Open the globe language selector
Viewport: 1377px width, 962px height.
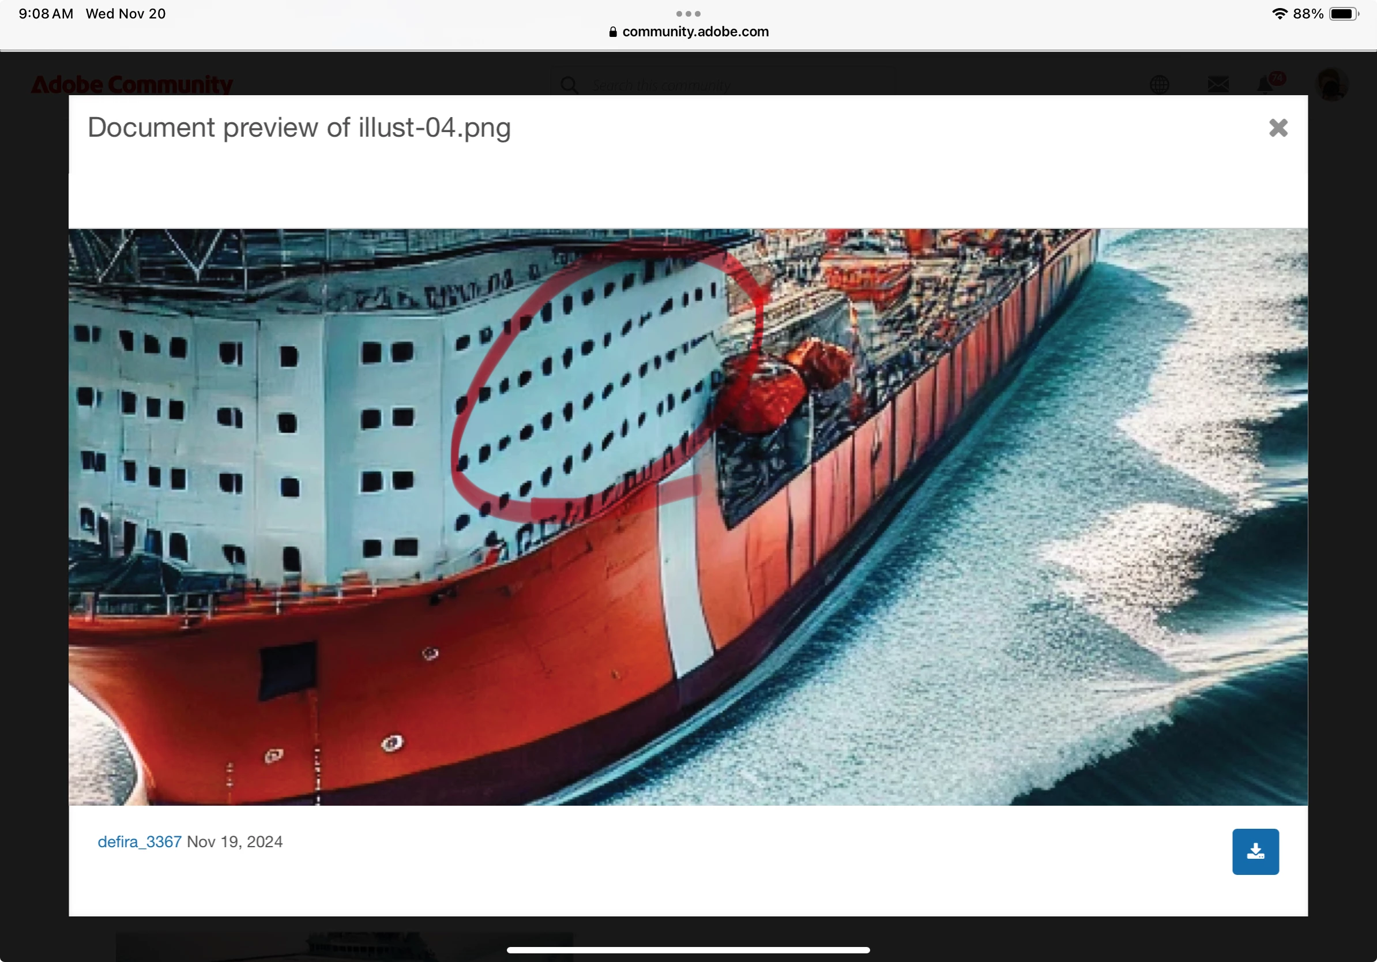[1159, 85]
